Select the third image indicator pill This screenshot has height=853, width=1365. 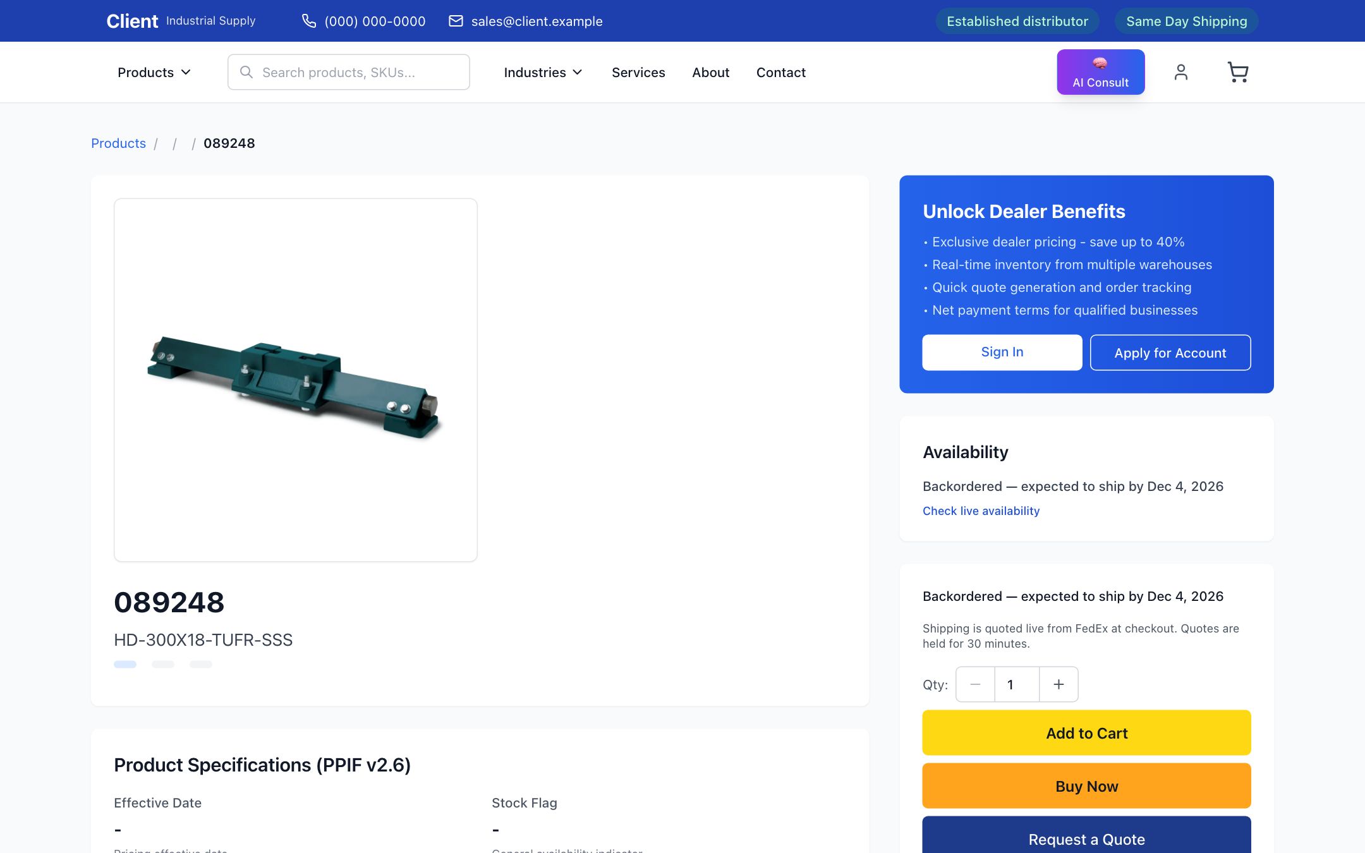coord(201,664)
